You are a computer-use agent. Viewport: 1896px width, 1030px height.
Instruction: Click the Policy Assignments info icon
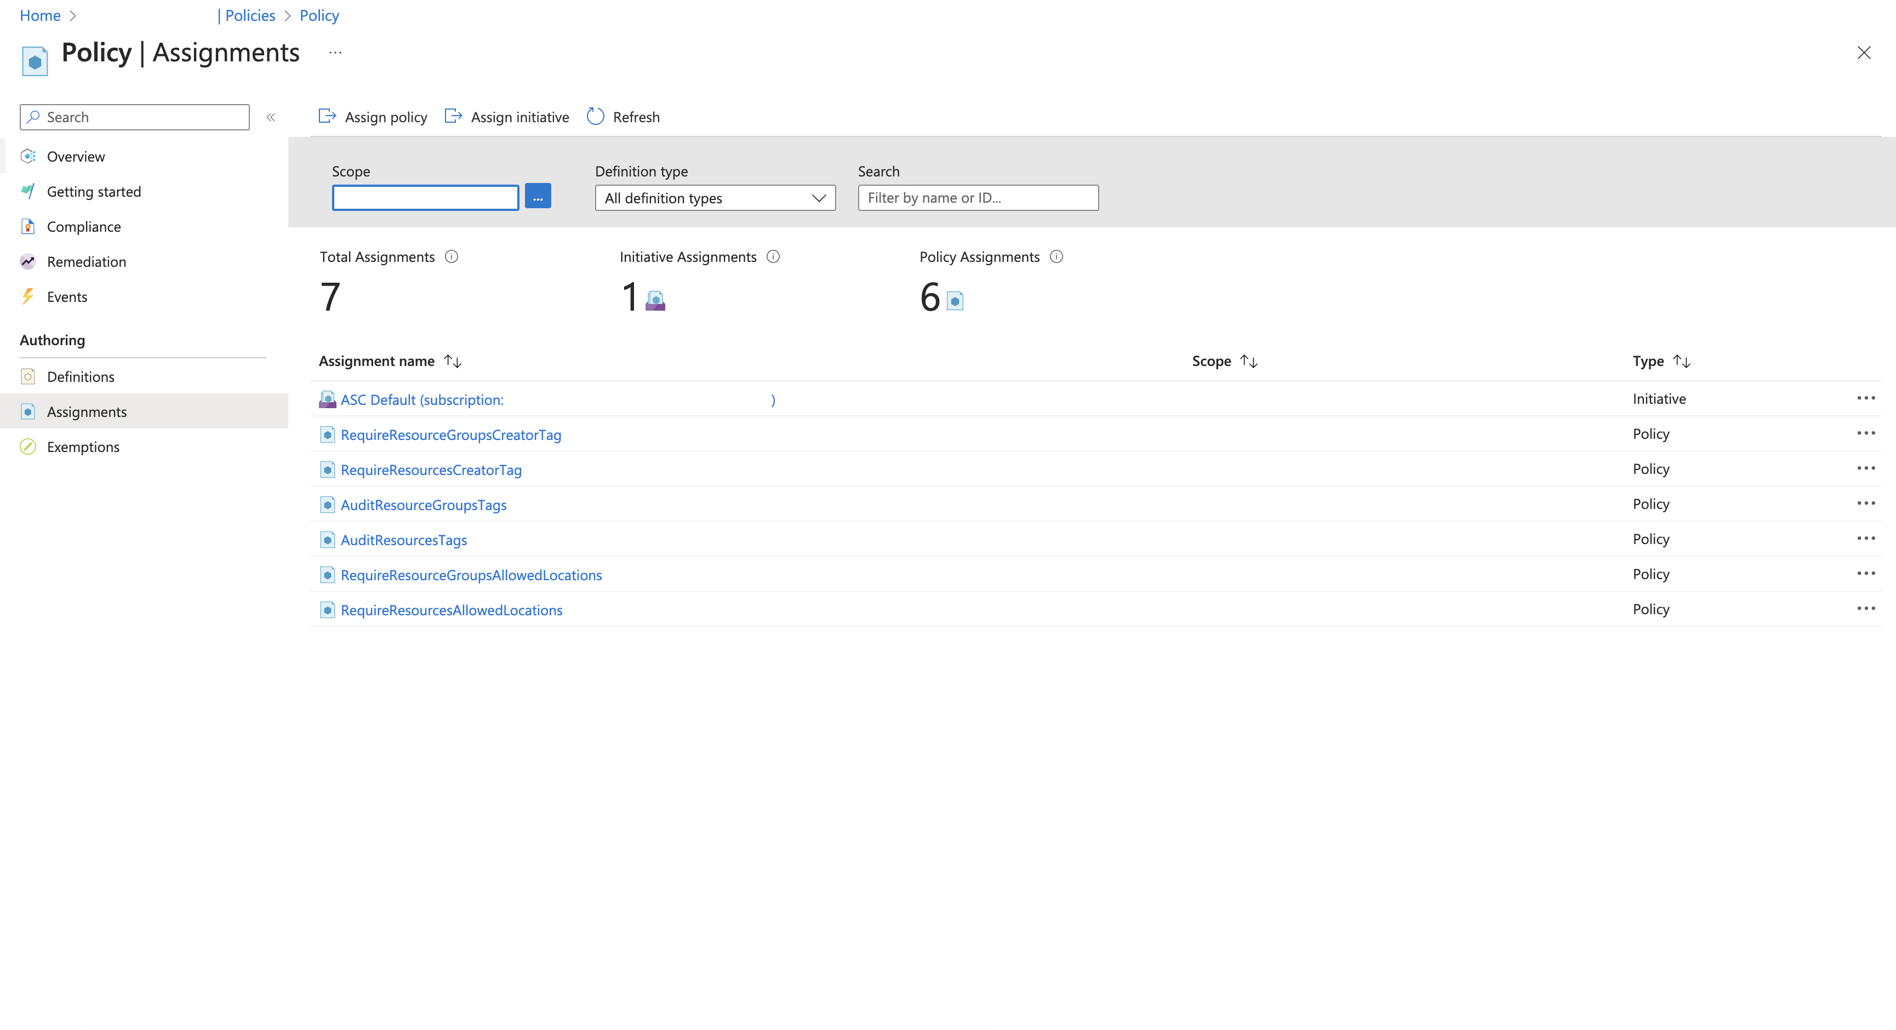[x=1056, y=257]
